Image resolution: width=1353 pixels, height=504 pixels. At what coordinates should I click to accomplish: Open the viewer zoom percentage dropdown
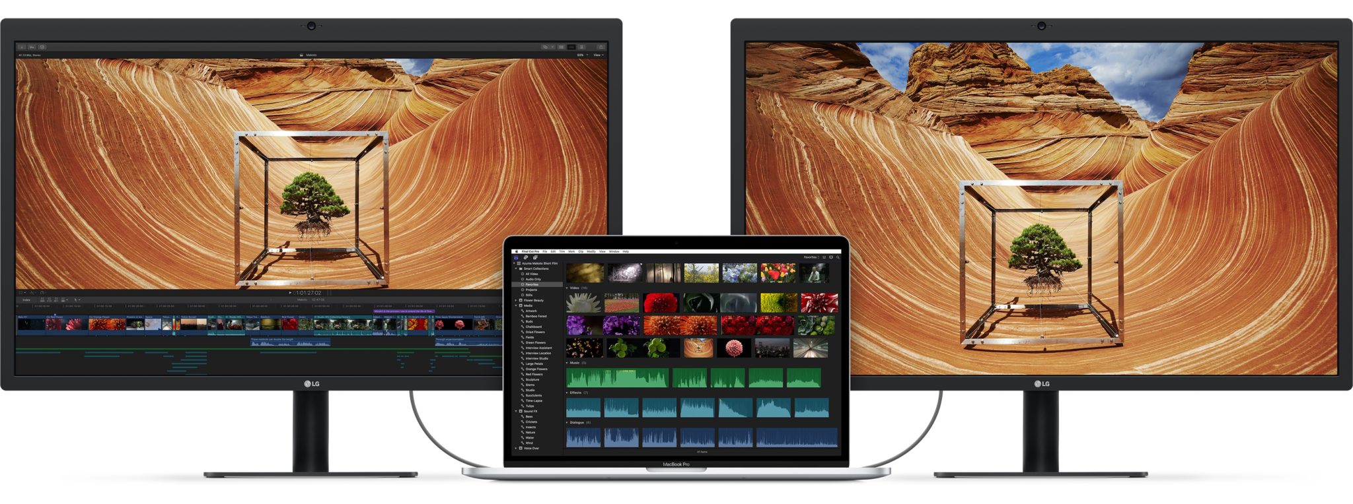click(x=582, y=55)
